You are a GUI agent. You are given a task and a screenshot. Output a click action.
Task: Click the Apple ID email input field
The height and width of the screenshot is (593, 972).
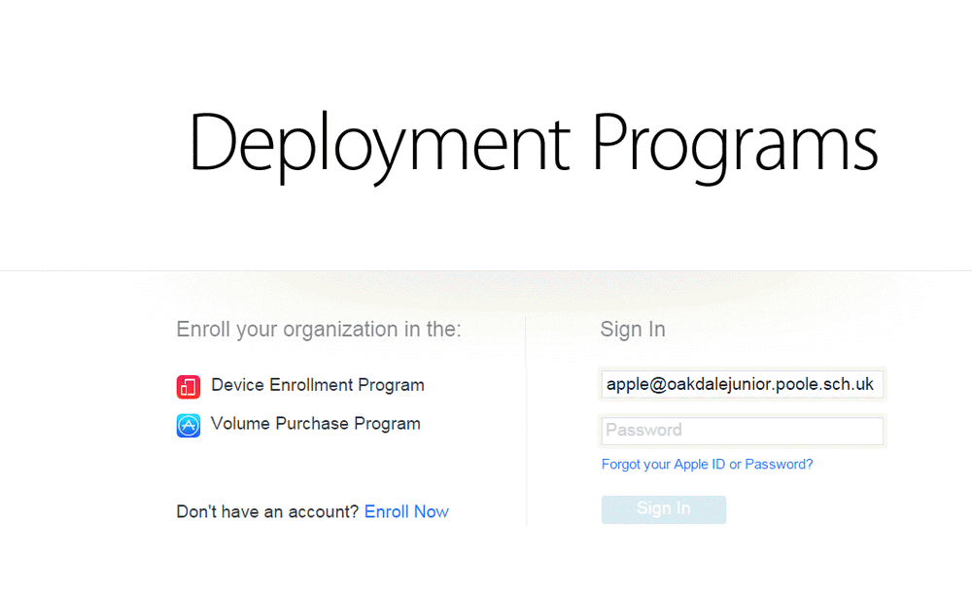[x=742, y=385]
